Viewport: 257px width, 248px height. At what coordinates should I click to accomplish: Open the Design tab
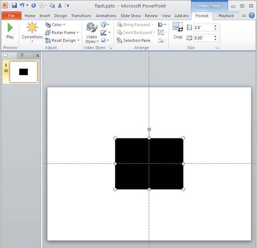[60, 16]
